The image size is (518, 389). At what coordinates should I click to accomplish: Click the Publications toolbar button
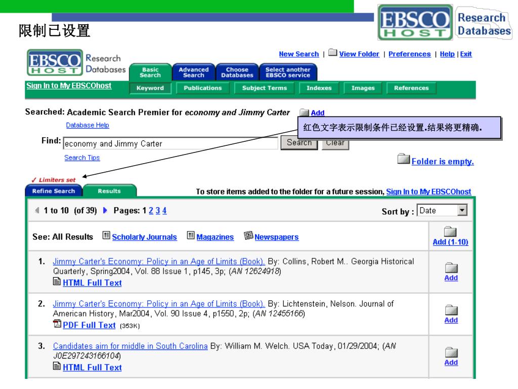point(203,88)
